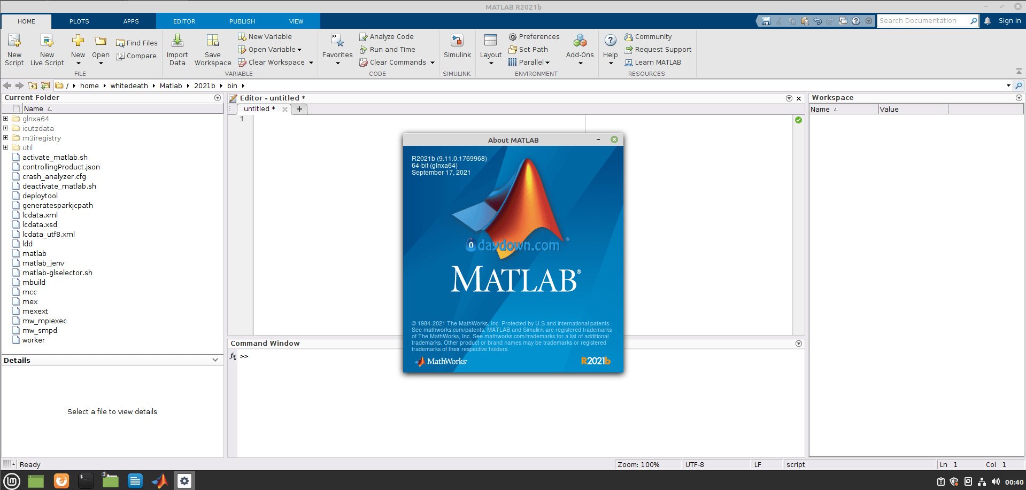Click the Browse for folder icon

point(45,85)
